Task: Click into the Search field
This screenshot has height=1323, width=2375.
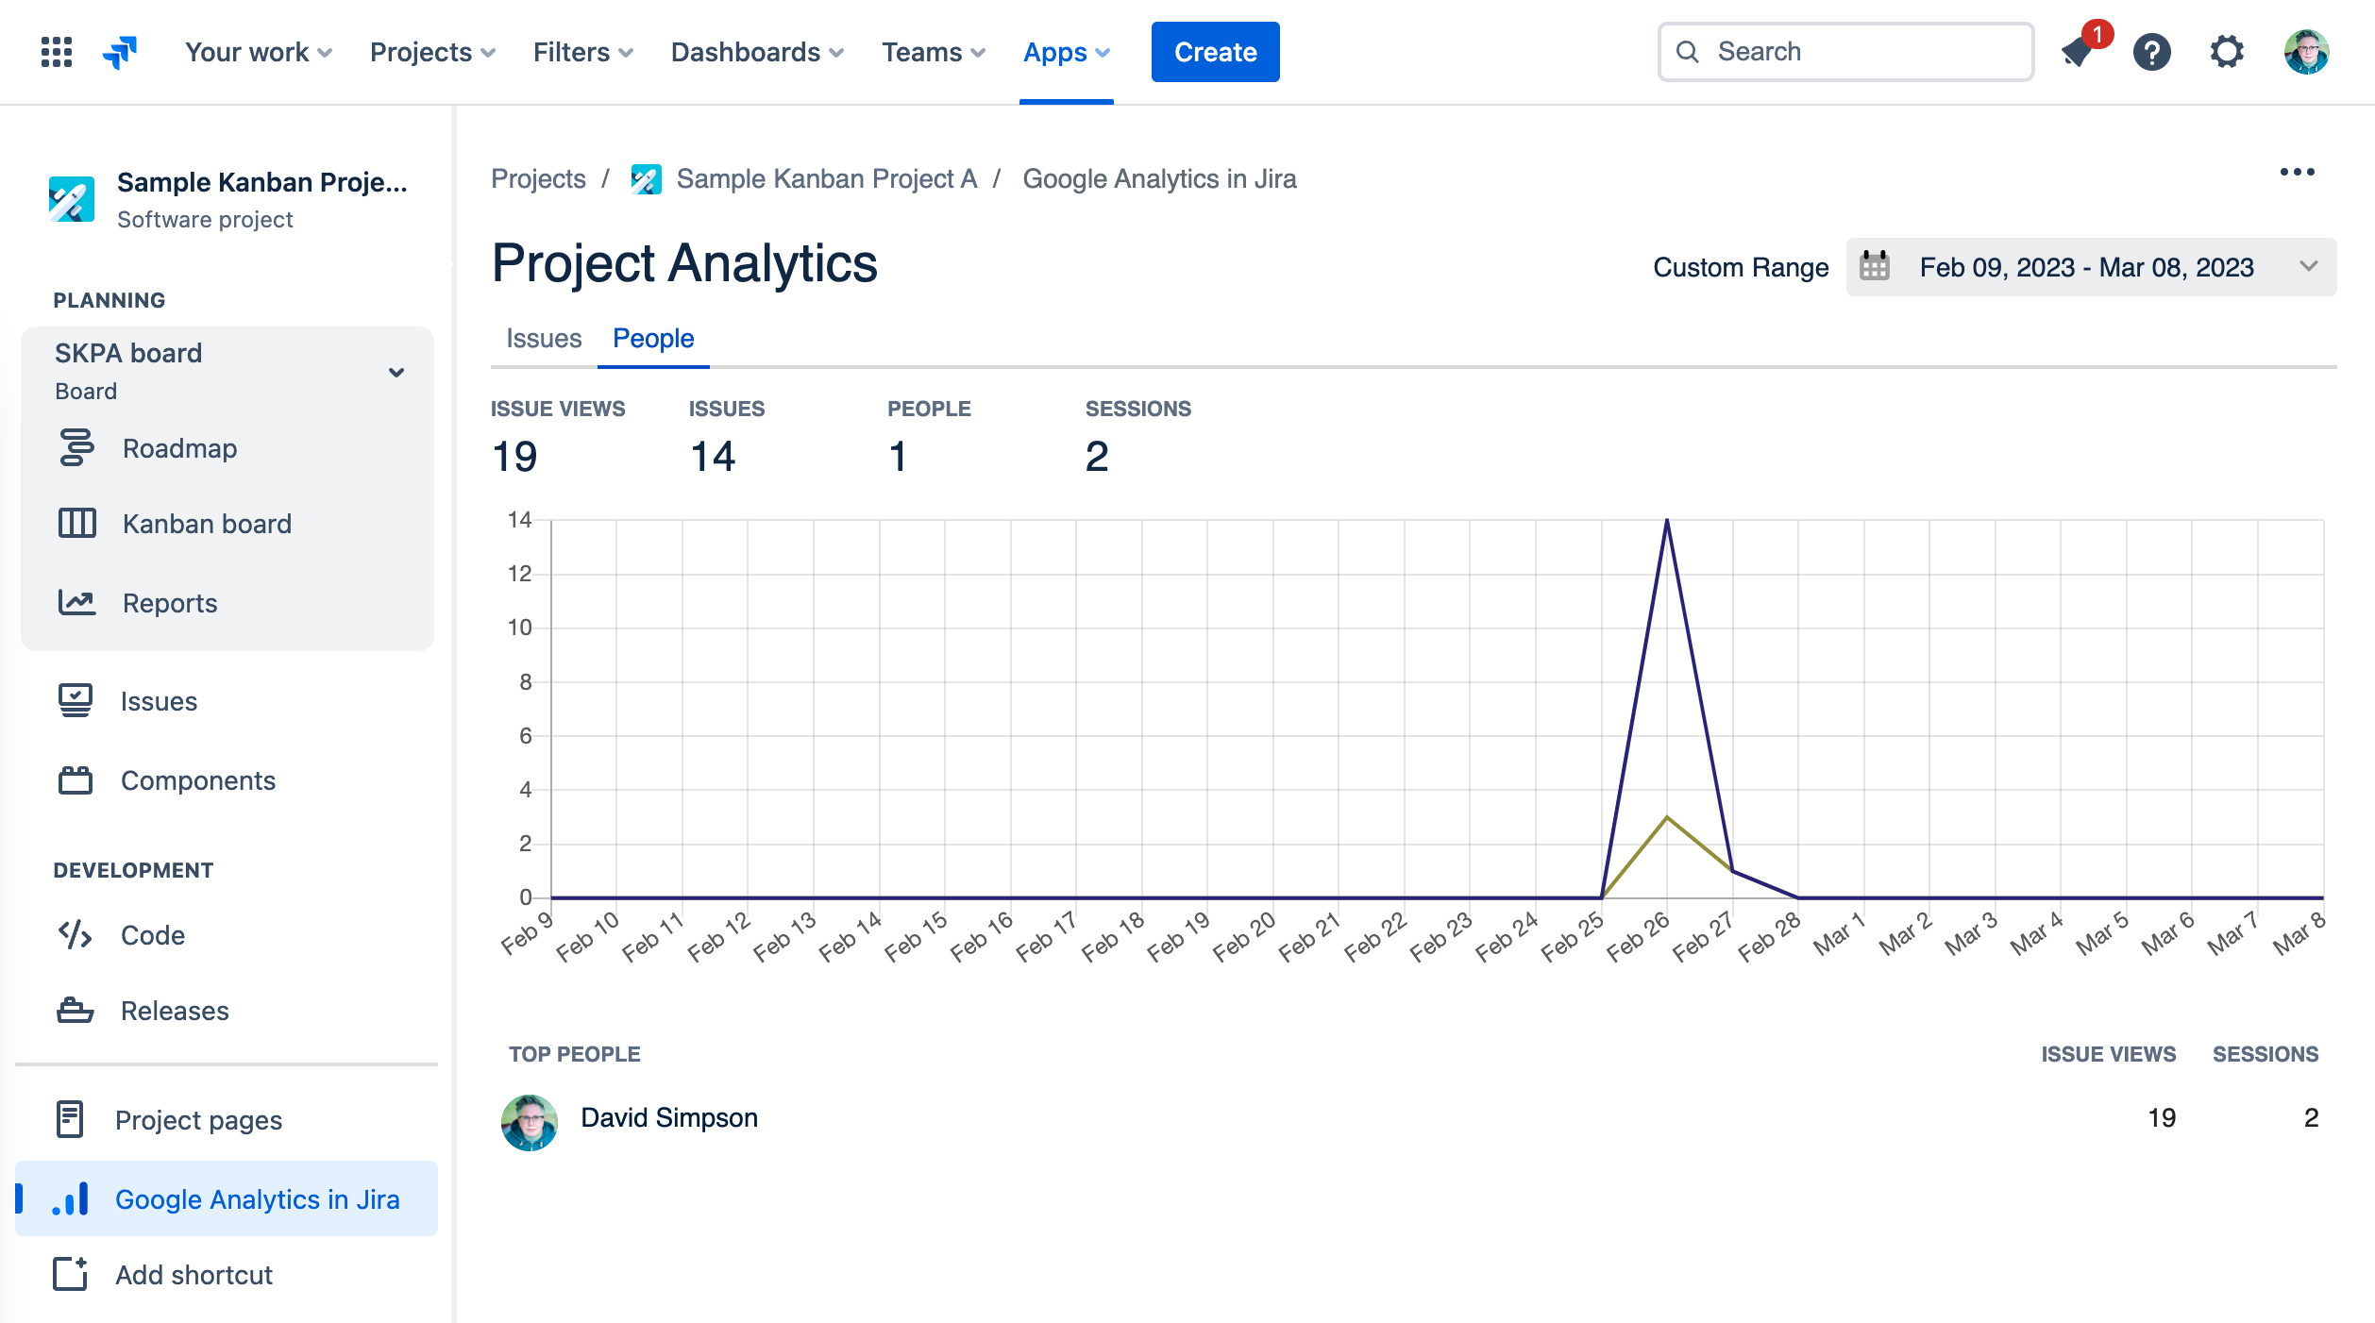Action: (x=1860, y=52)
